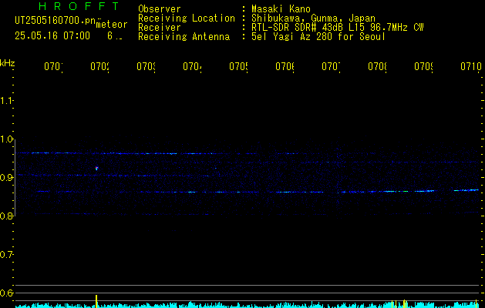Click the Observer label
The image size is (485, 308).
coord(160,9)
